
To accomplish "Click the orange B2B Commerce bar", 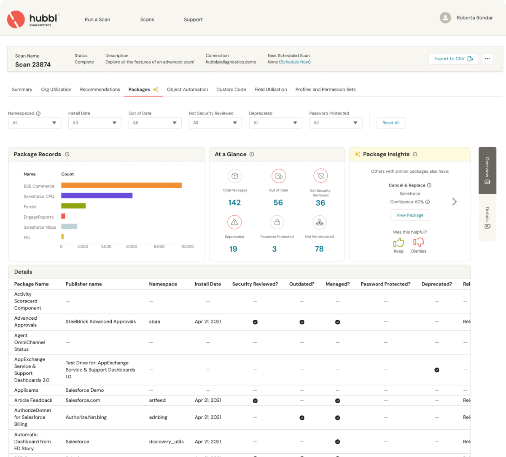I will pos(121,185).
